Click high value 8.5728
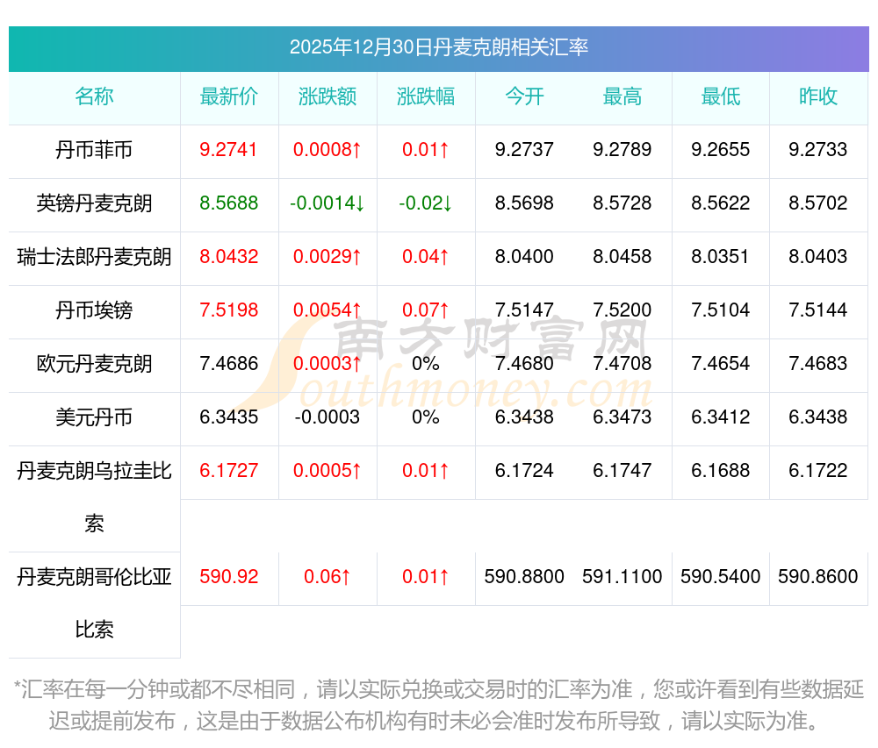Screen dimensions: 878x748 pos(623,203)
